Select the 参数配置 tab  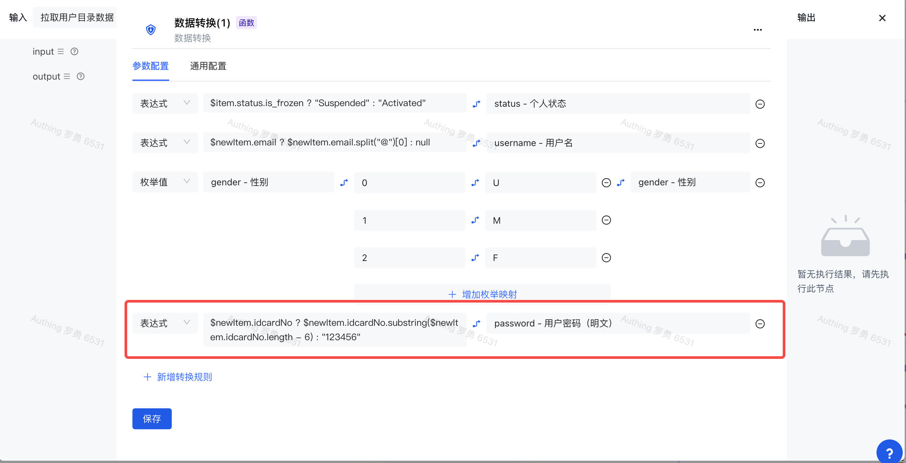(150, 66)
